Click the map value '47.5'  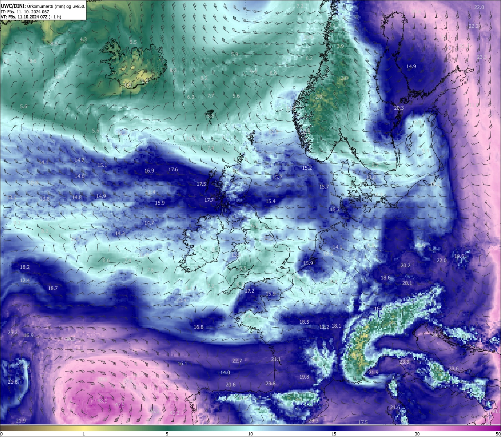pos(120,404)
